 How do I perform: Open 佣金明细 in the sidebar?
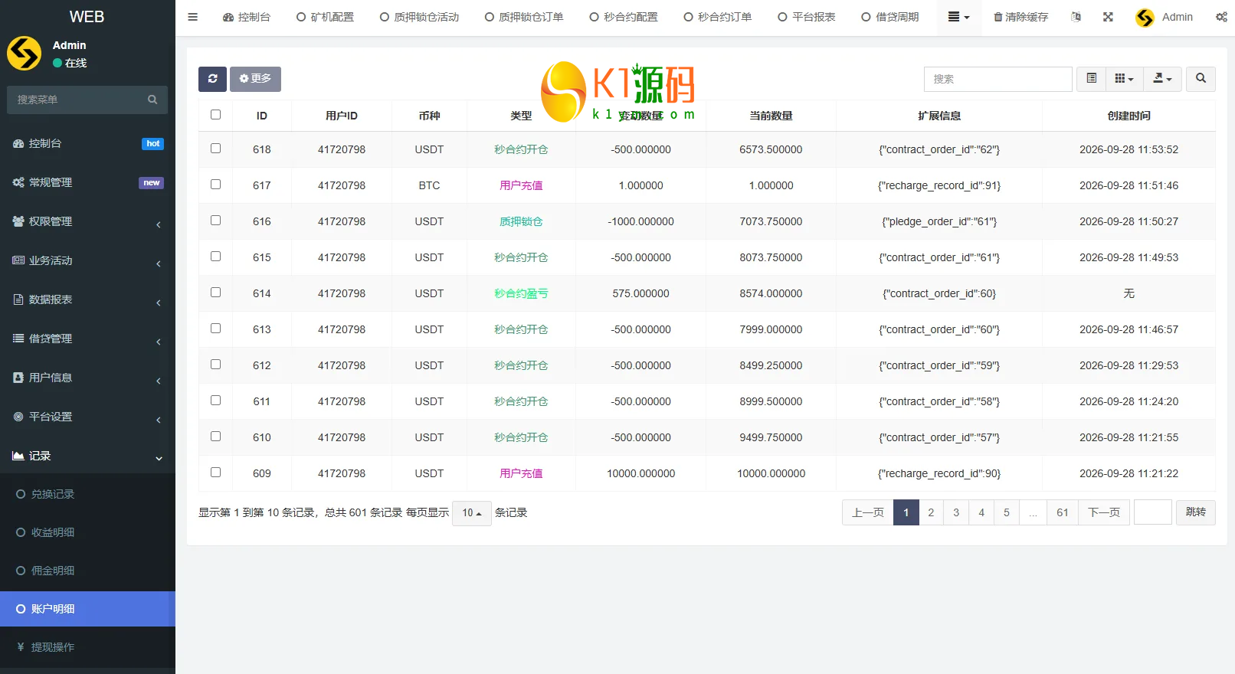pyautogui.click(x=87, y=571)
